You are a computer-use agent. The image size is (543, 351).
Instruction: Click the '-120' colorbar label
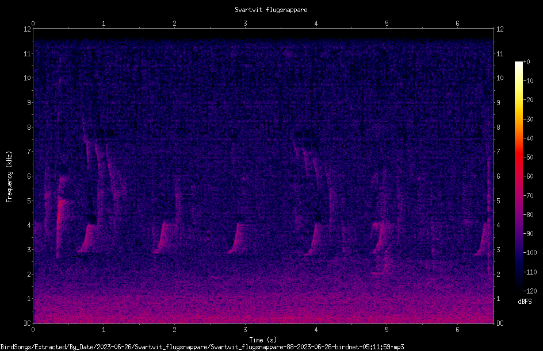coord(530,291)
